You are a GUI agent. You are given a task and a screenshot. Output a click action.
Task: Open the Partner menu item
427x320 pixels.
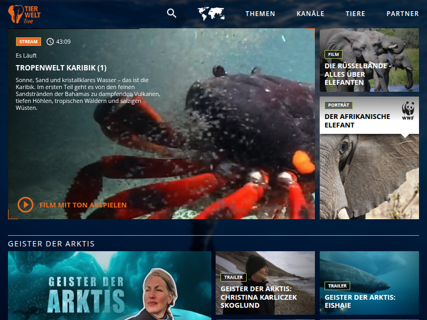coord(402,14)
